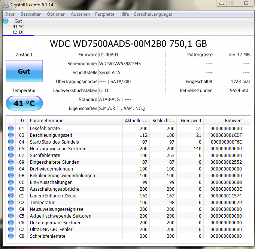Click the Schlecht... column header

pos(163,121)
